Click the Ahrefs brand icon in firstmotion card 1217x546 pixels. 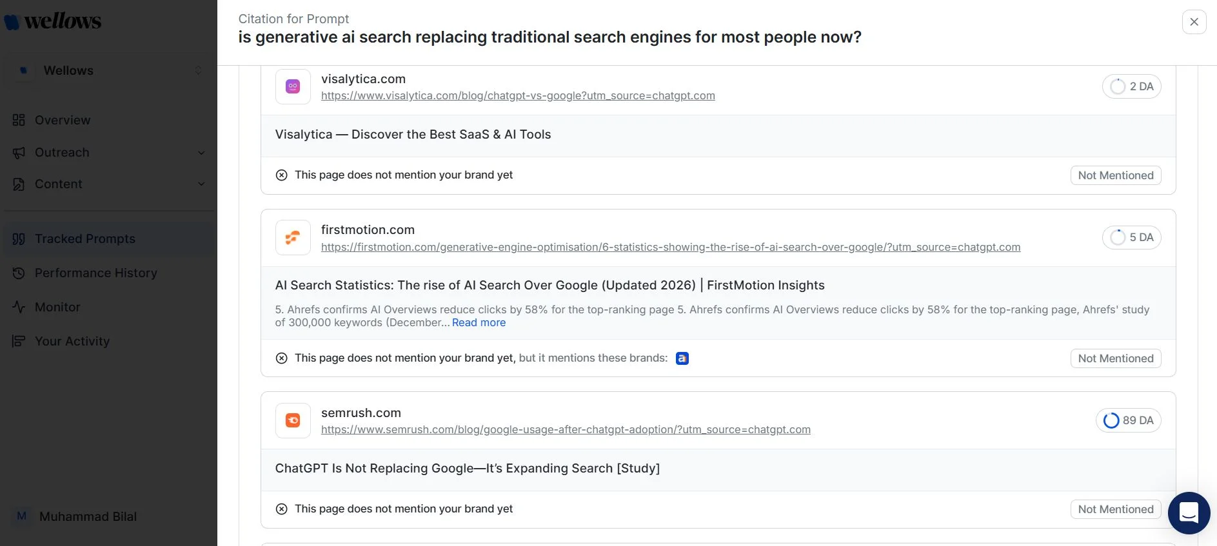coord(682,358)
